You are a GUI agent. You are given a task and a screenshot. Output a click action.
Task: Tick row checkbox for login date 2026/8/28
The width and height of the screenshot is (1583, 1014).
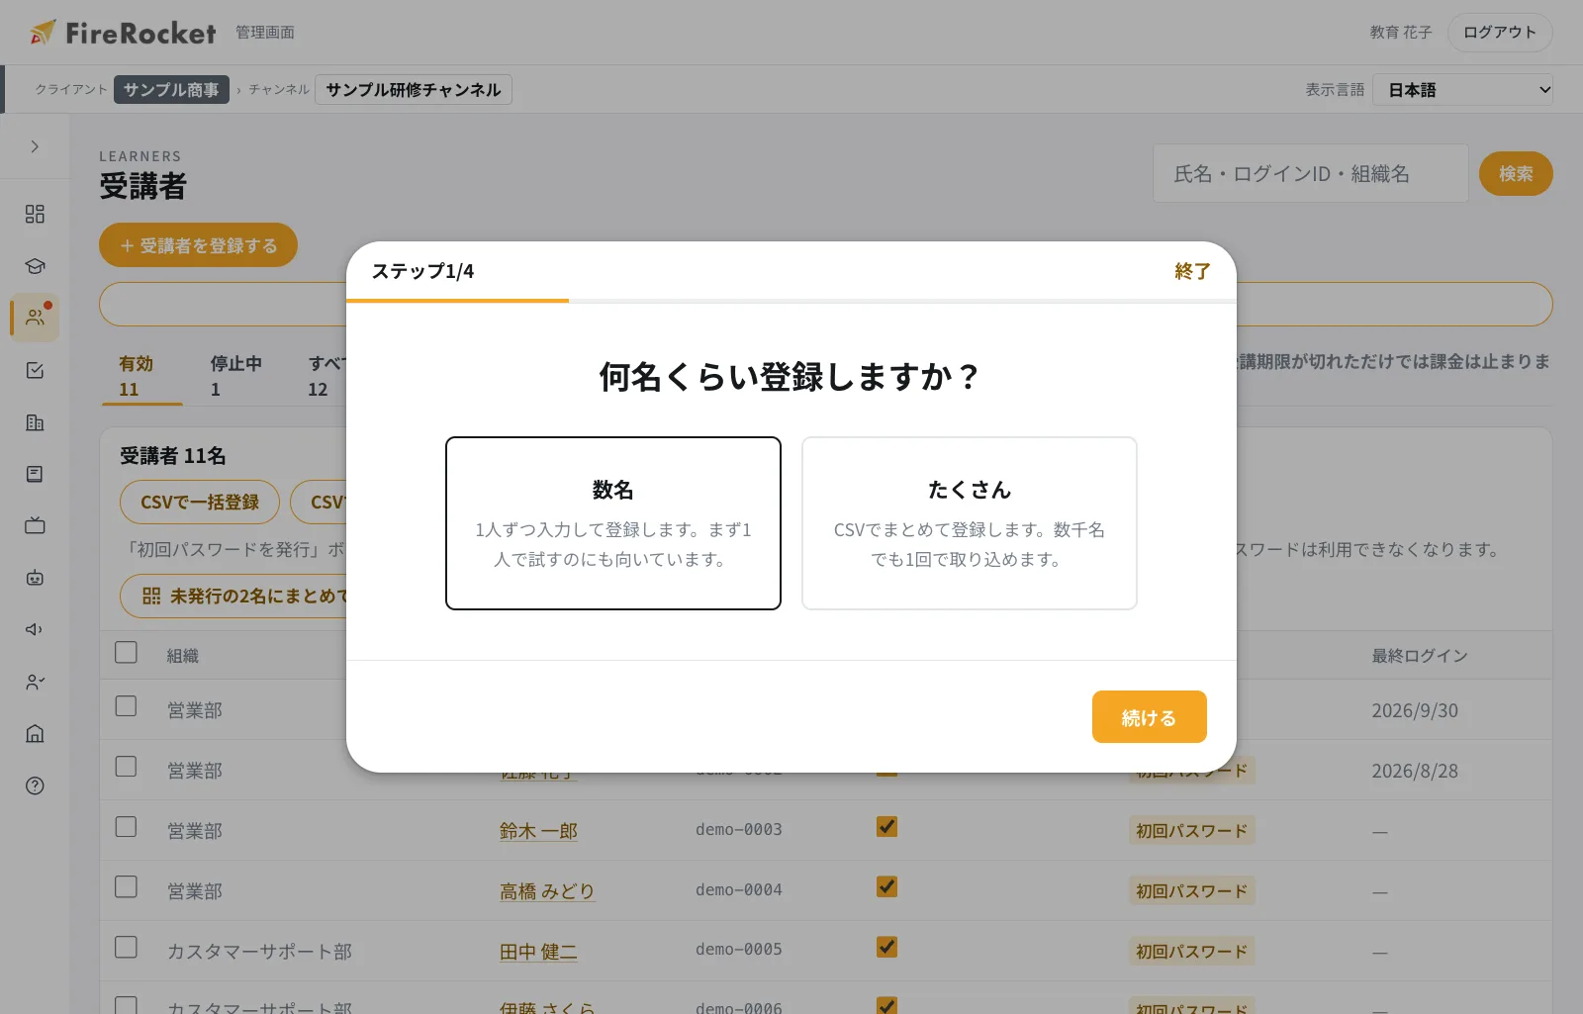tap(126, 766)
